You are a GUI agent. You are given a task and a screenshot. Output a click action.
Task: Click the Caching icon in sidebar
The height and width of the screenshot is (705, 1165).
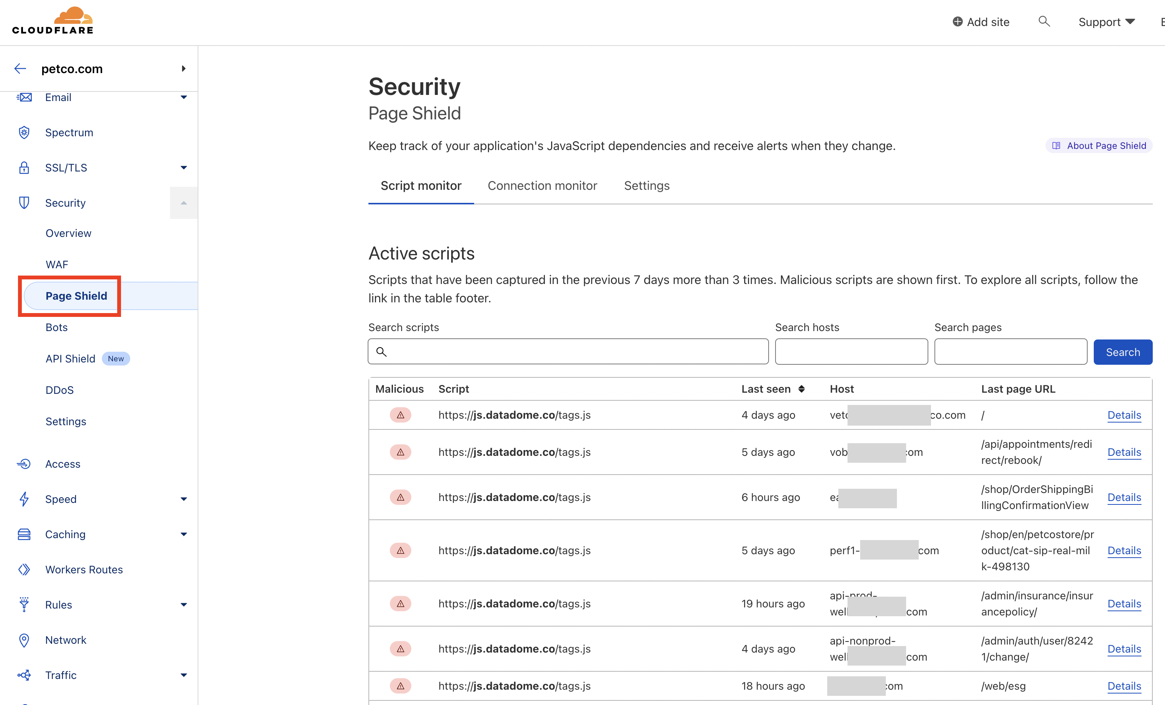[24, 534]
